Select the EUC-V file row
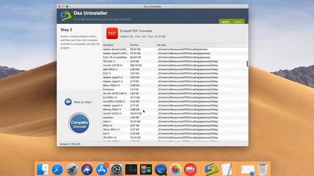The width and height of the screenshot is (314, 176). (175, 73)
